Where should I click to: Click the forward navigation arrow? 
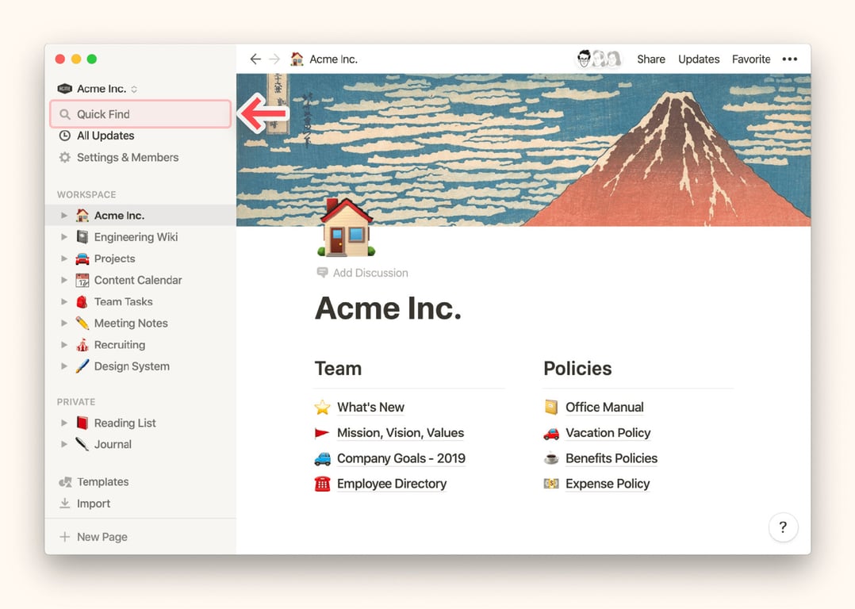point(274,59)
